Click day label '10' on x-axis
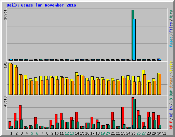The image size is (175, 137). click(56, 133)
